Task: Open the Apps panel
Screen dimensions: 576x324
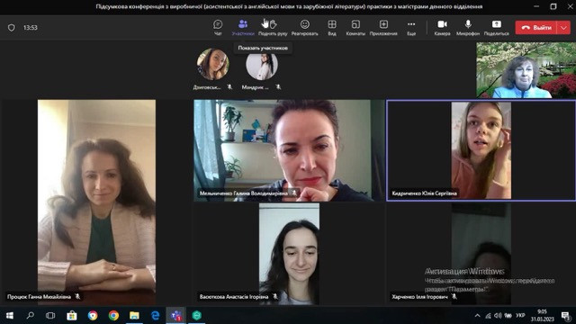Action: [x=383, y=28]
